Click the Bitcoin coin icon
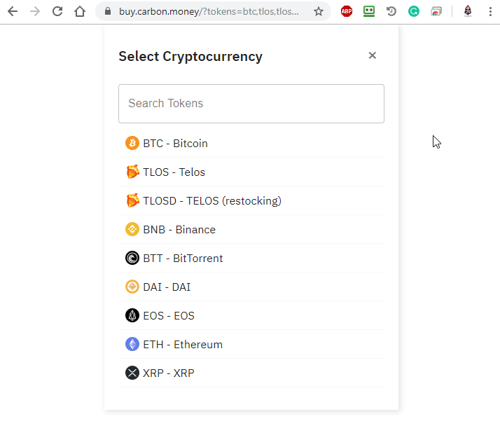Viewport: 500px width, 433px height. pyautogui.click(x=132, y=143)
